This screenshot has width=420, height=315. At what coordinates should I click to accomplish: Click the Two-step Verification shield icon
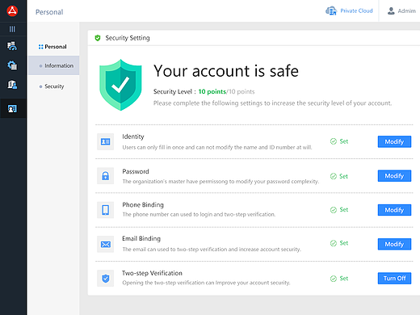(x=105, y=279)
